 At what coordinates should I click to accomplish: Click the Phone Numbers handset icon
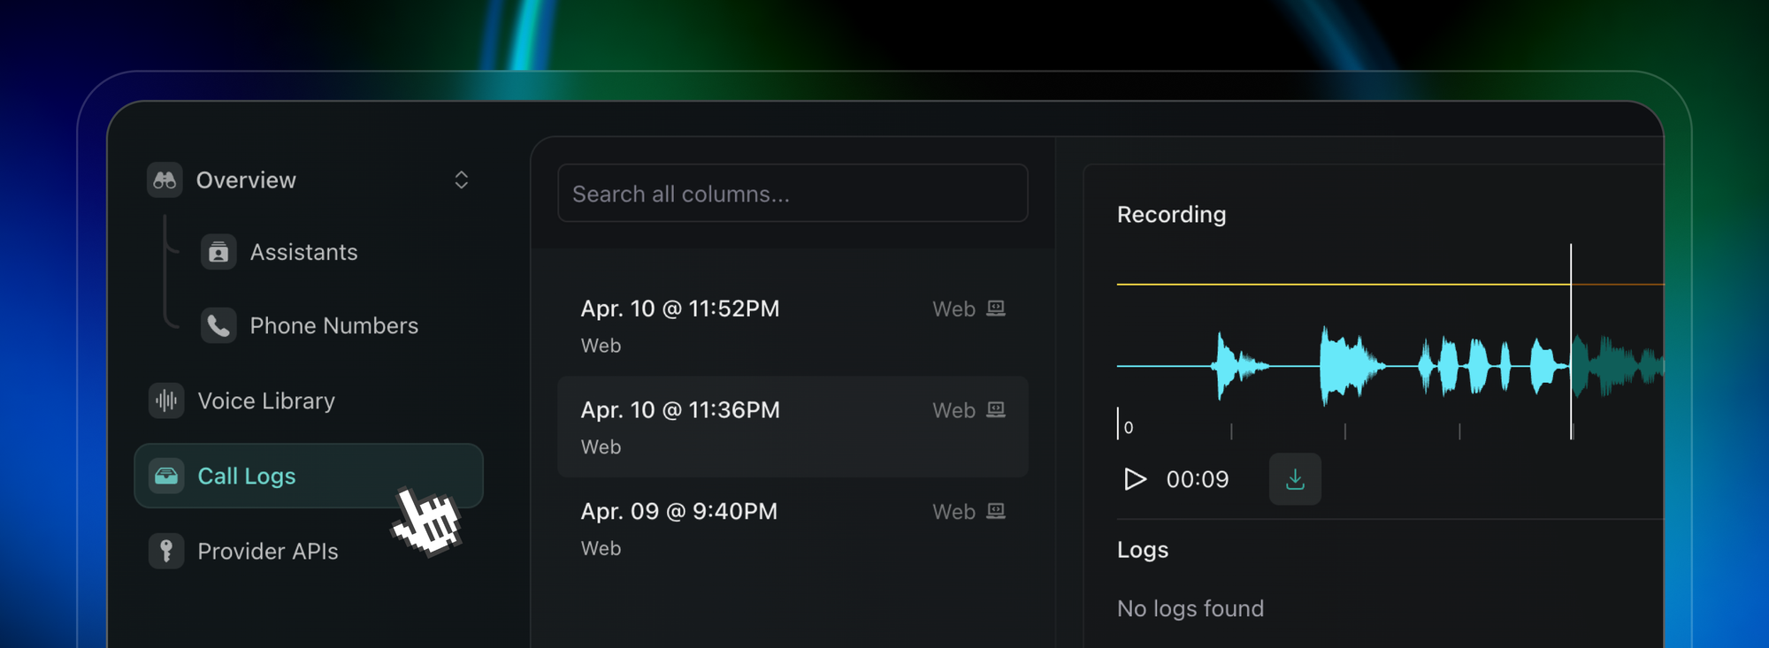point(218,326)
